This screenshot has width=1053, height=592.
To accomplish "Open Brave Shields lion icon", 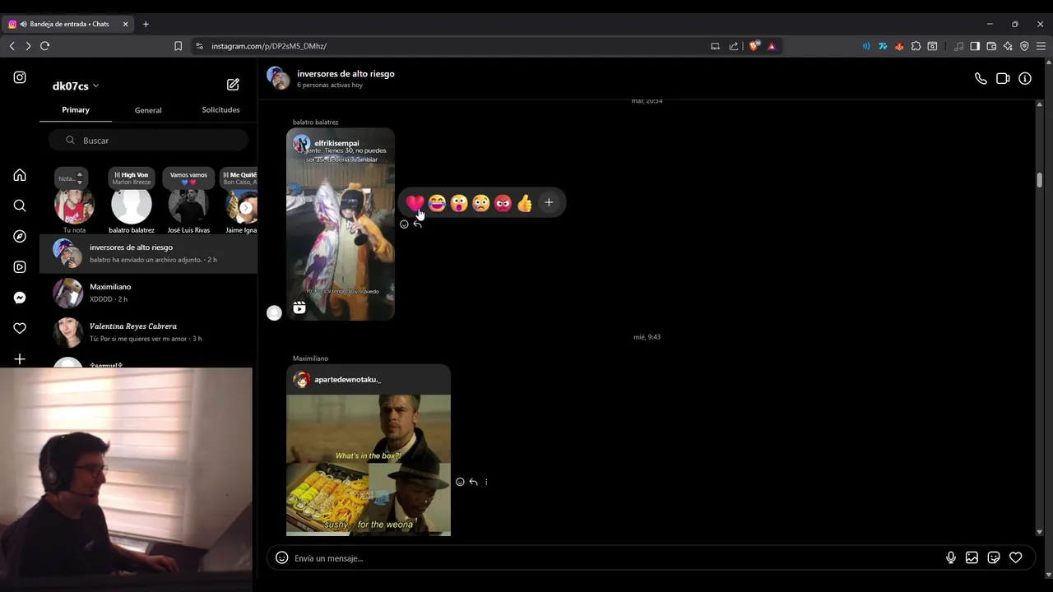I will pyautogui.click(x=754, y=46).
